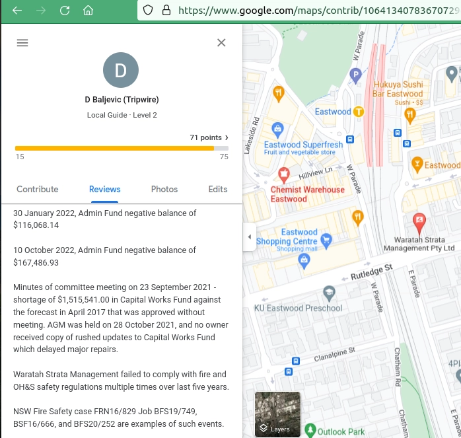Select the Eastwood Superfresh shopping pin
Image resolution: width=461 pixels, height=438 pixels.
277,130
